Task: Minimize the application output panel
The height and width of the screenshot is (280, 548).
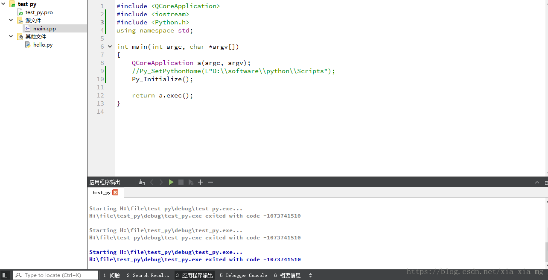Action: click(537, 183)
